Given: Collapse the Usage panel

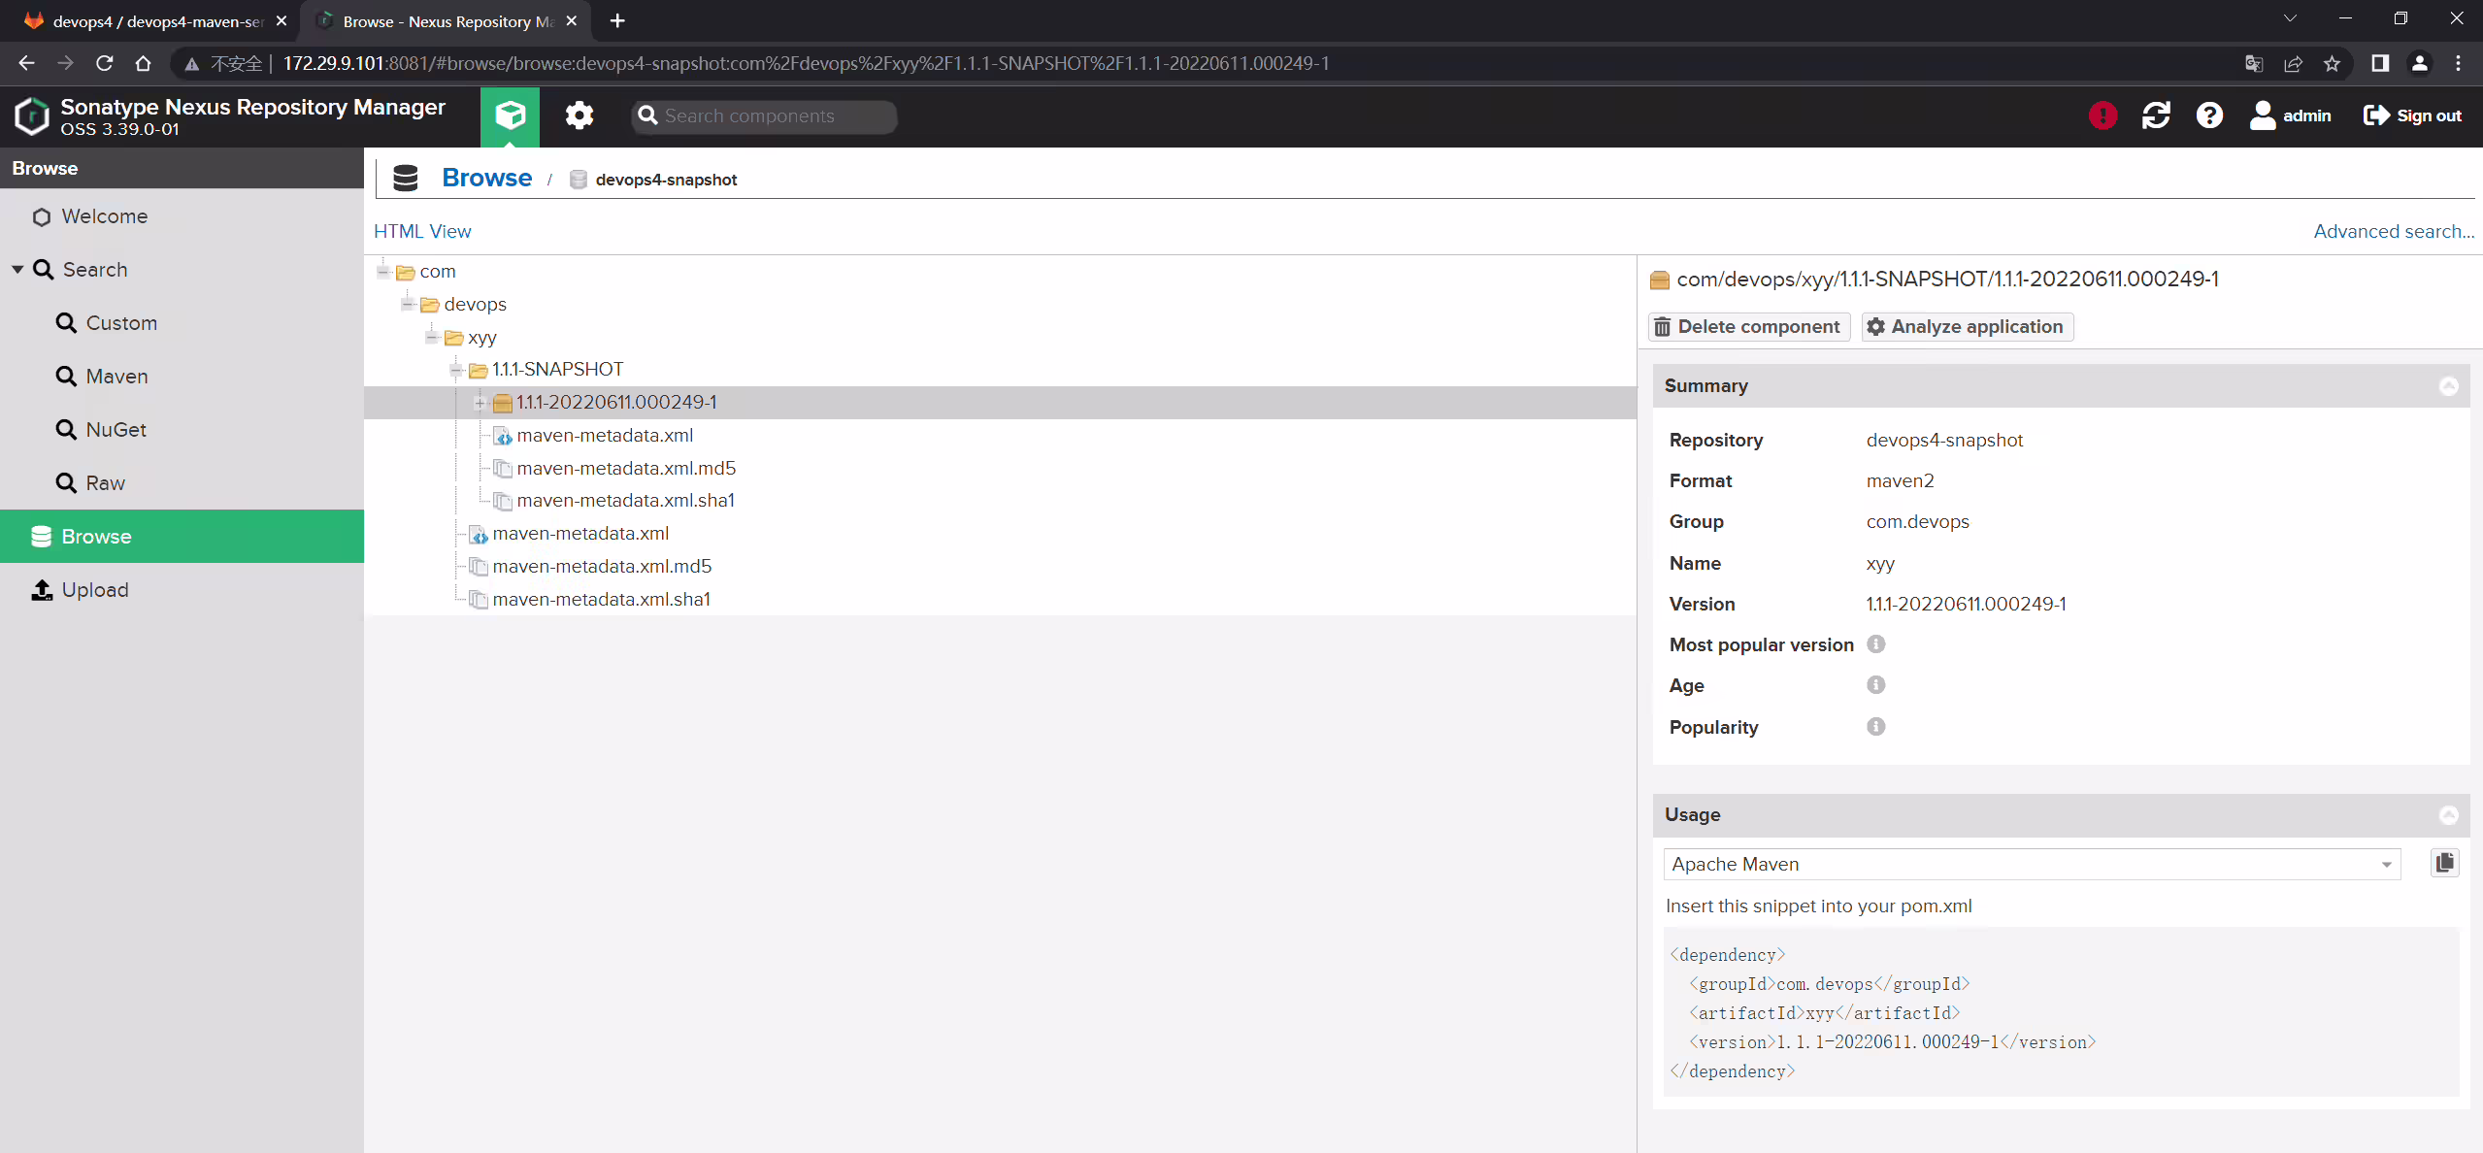Looking at the screenshot, I should pos(2448,815).
